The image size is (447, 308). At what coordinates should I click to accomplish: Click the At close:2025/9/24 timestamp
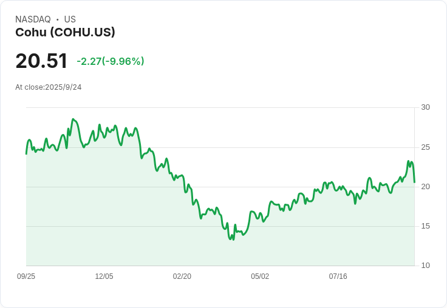tap(49, 87)
